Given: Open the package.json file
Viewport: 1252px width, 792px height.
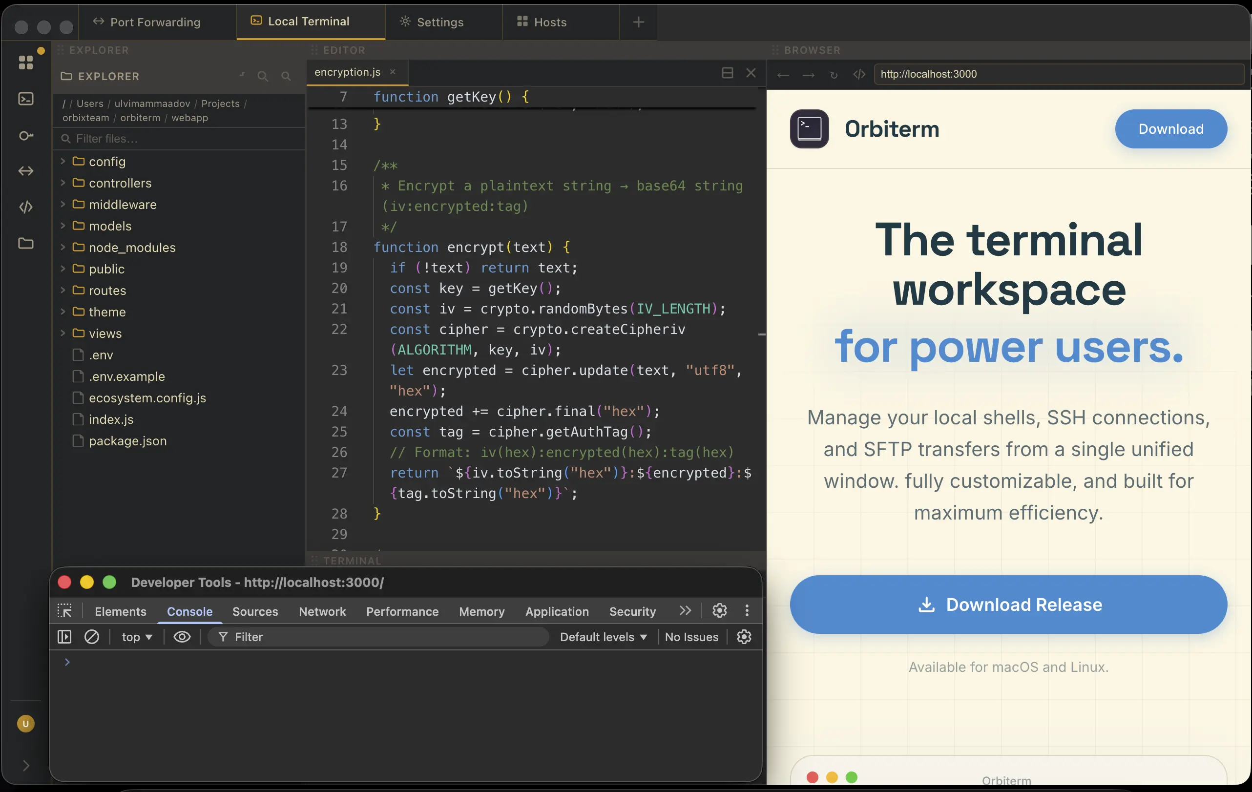Looking at the screenshot, I should coord(179,441).
